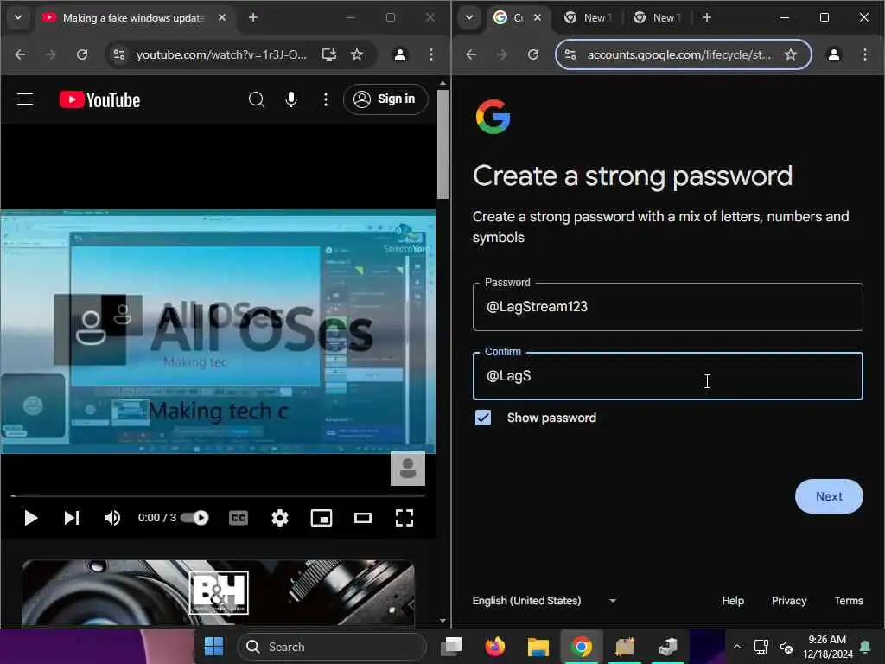This screenshot has height=664, width=885.
Task: Switch to Chrome on the taskbar
Action: (x=582, y=647)
